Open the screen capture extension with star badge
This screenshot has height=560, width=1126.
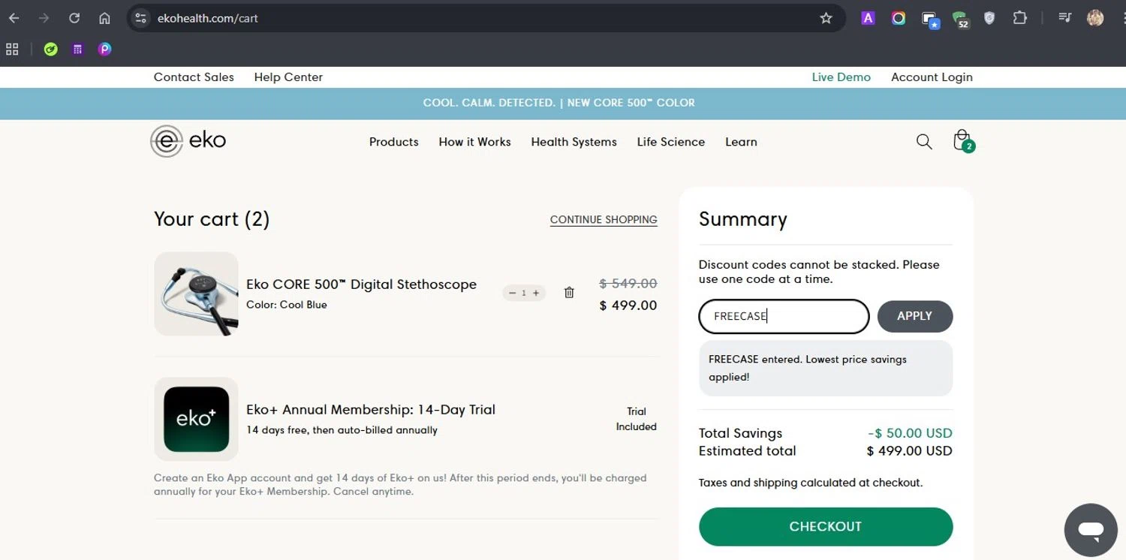coord(930,20)
